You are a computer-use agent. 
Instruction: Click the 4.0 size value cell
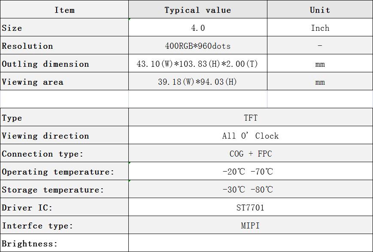pos(198,27)
